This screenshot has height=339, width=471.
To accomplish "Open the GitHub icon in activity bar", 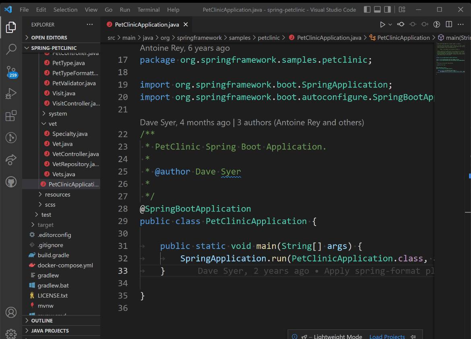I will pyautogui.click(x=11, y=182).
